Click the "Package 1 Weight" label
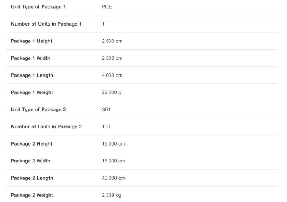287x202 pixels. (x=32, y=92)
